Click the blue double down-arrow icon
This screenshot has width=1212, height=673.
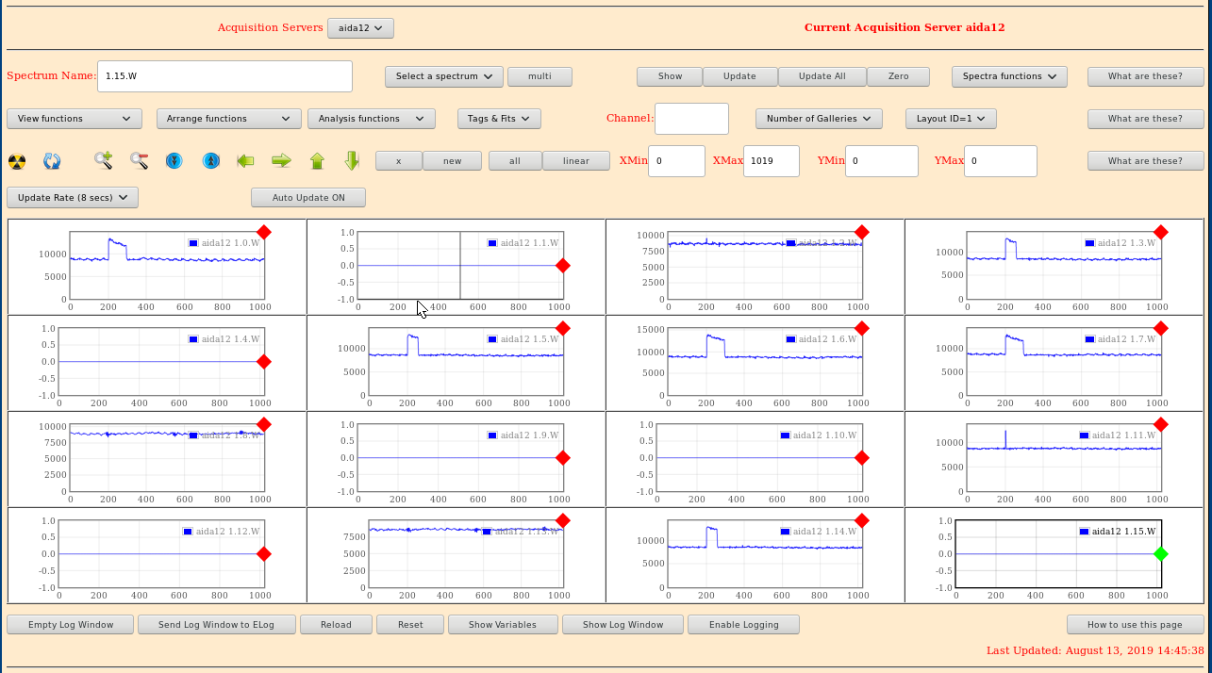[x=174, y=161]
